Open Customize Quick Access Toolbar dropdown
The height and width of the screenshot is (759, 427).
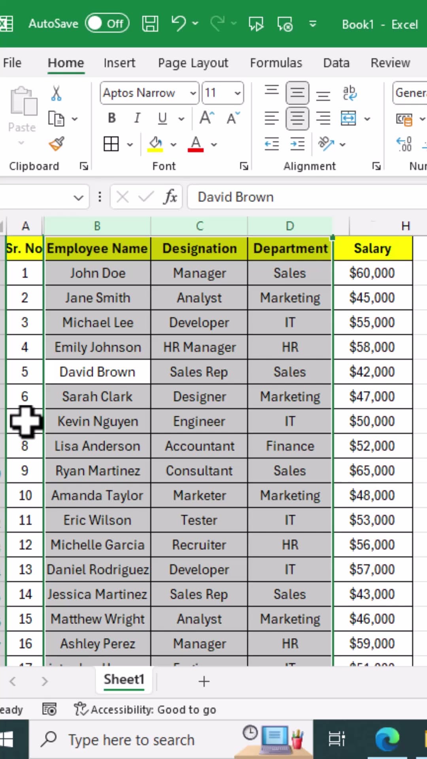(x=313, y=25)
